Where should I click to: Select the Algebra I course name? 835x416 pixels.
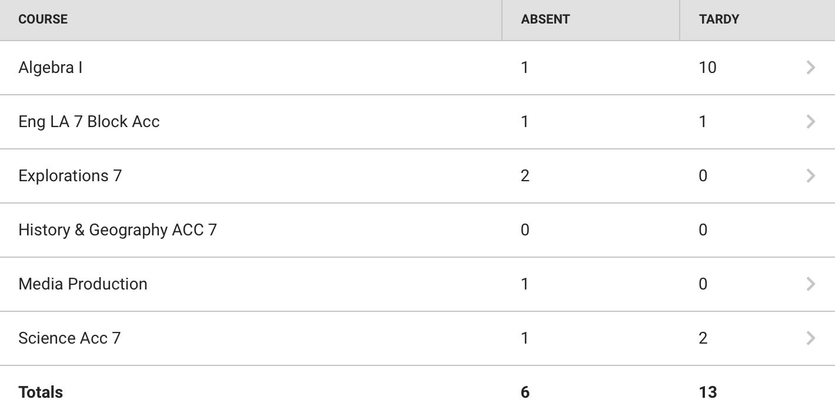click(51, 68)
